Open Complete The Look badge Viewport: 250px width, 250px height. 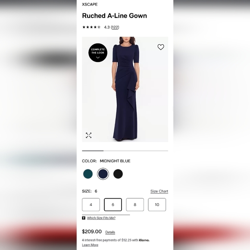click(x=98, y=53)
